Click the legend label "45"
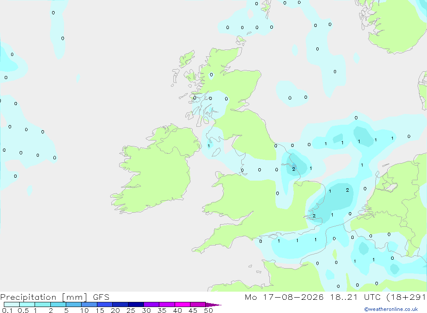Image resolution: width=427 pixels, height=313 pixels. coord(193,310)
